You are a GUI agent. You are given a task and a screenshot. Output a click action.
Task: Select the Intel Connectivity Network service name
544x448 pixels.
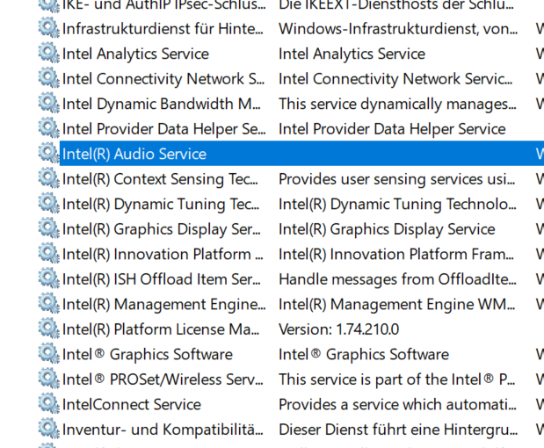click(x=163, y=79)
